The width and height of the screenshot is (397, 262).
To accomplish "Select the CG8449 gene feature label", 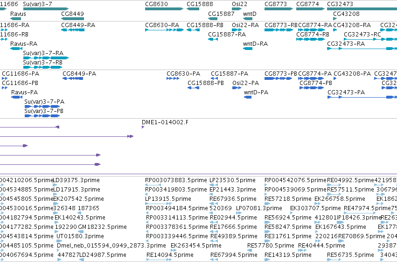I will tap(72, 14).
